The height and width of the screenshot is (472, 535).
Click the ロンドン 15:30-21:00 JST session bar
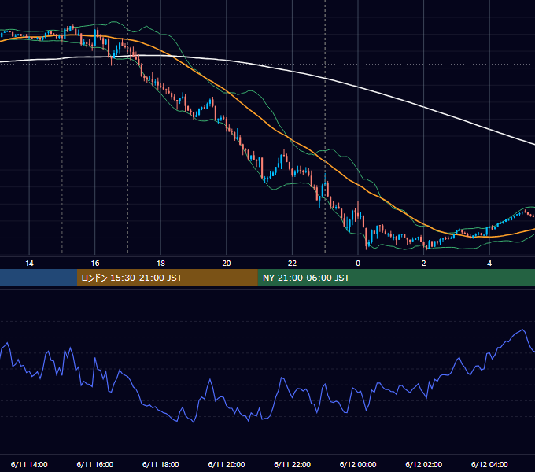[167, 278]
